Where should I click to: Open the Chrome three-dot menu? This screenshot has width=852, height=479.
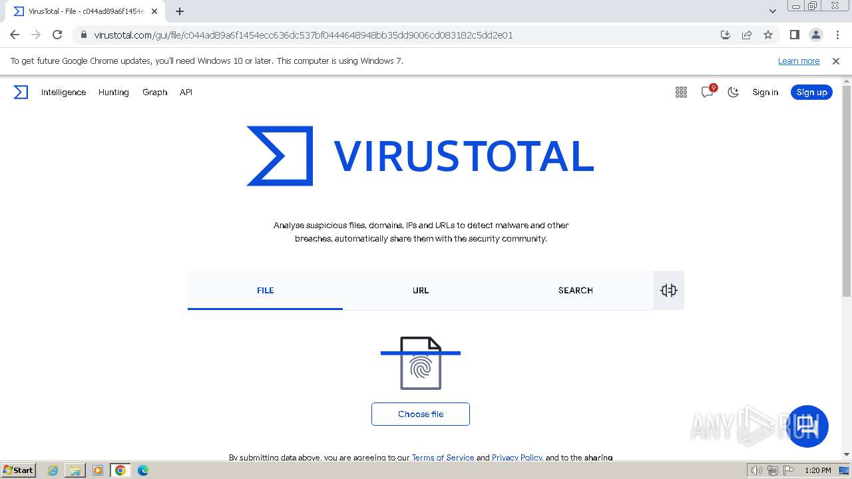tap(837, 35)
